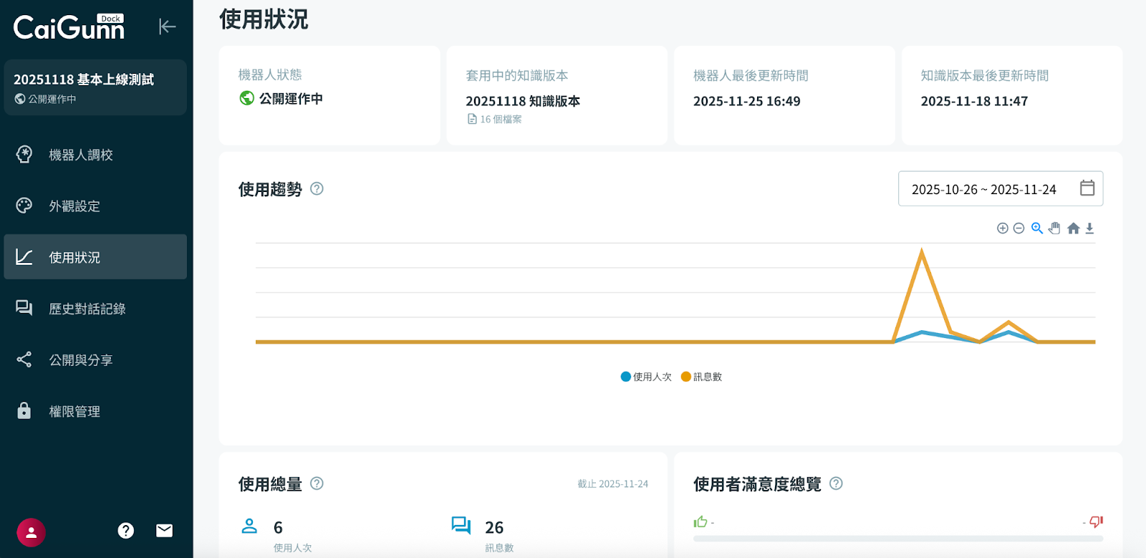Open the help question mark in sidebar

[126, 531]
